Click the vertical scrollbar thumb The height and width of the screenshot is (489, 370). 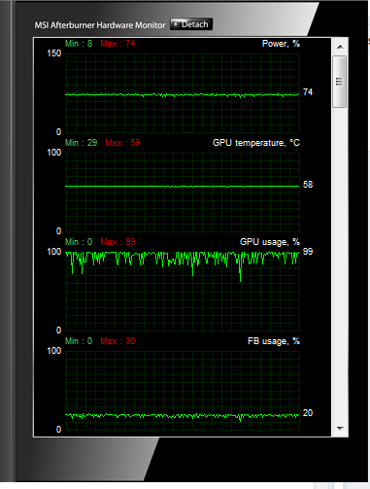(340, 82)
